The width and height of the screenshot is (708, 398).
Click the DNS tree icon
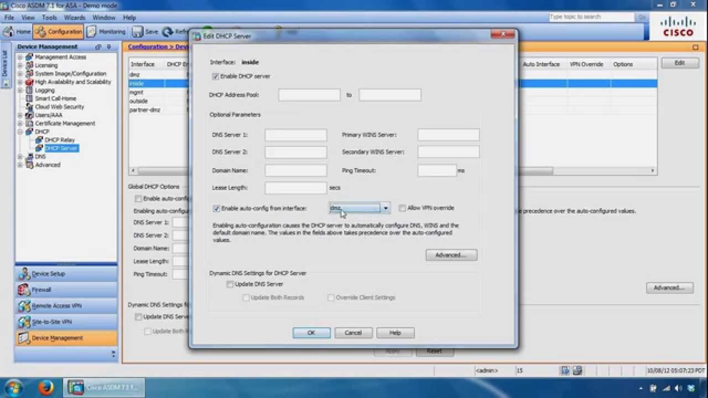[x=30, y=156]
